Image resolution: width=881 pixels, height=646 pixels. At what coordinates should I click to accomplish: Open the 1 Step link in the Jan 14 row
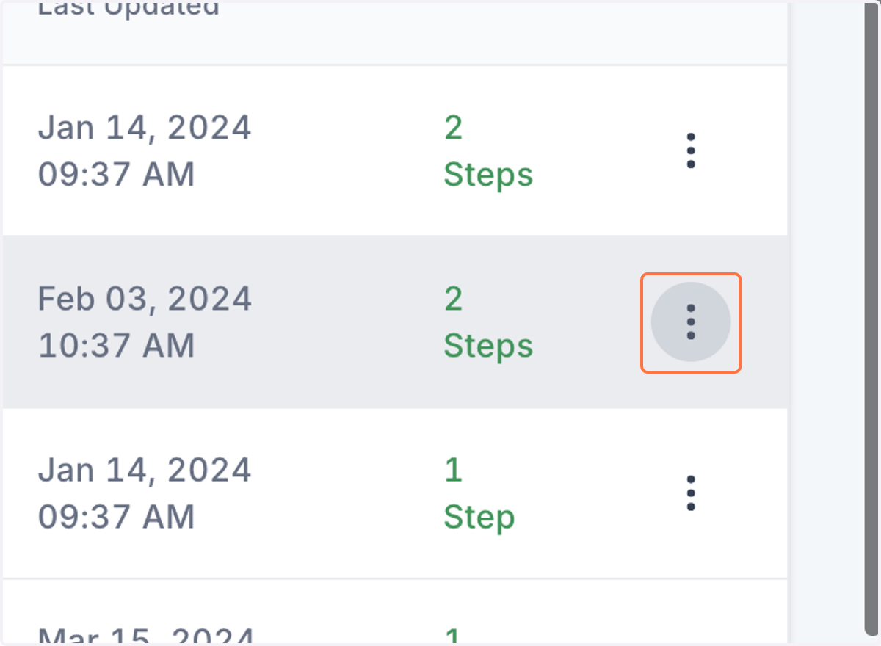click(x=479, y=493)
